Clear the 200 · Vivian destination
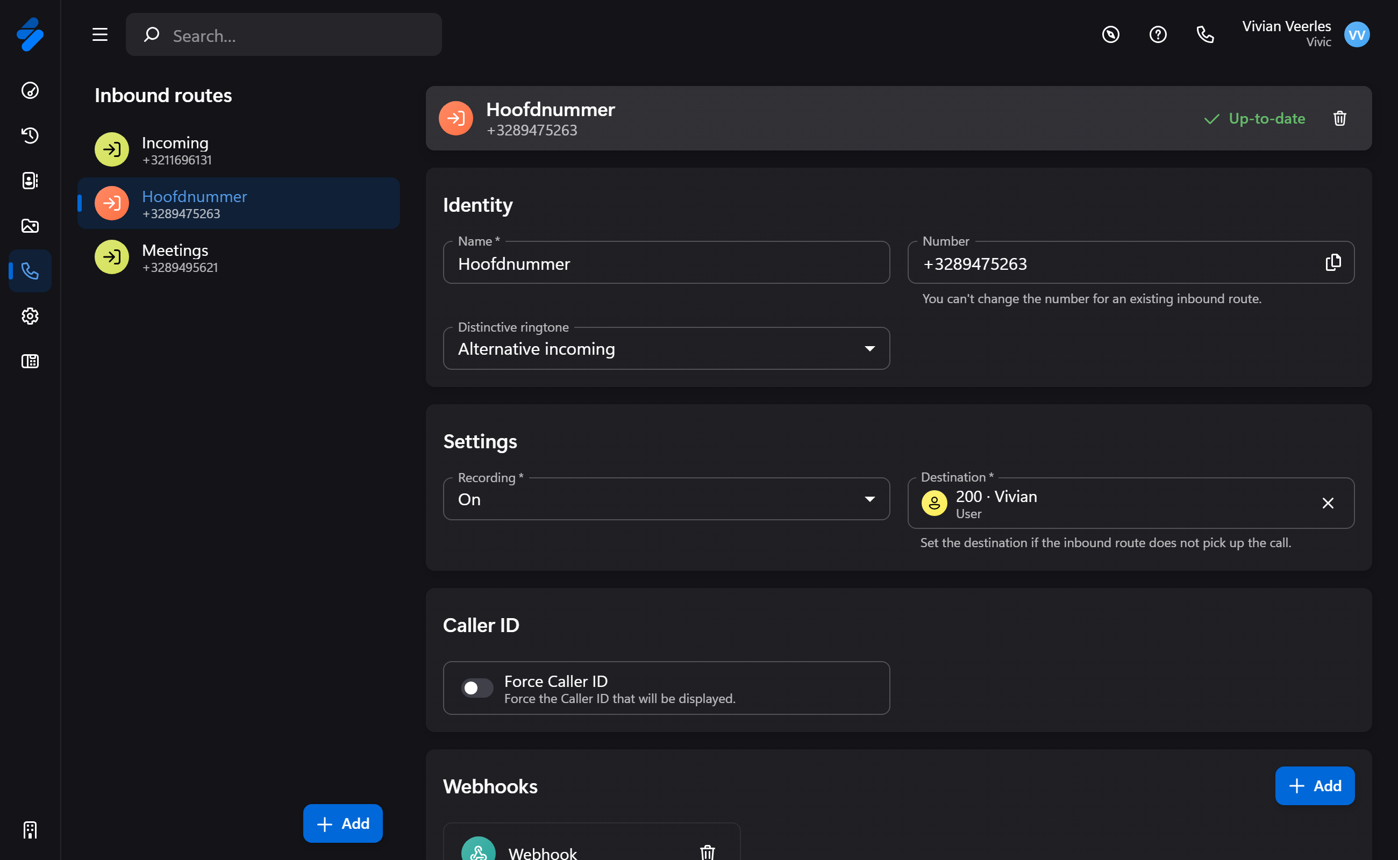Screen dimensions: 1398x860 (x=1328, y=504)
